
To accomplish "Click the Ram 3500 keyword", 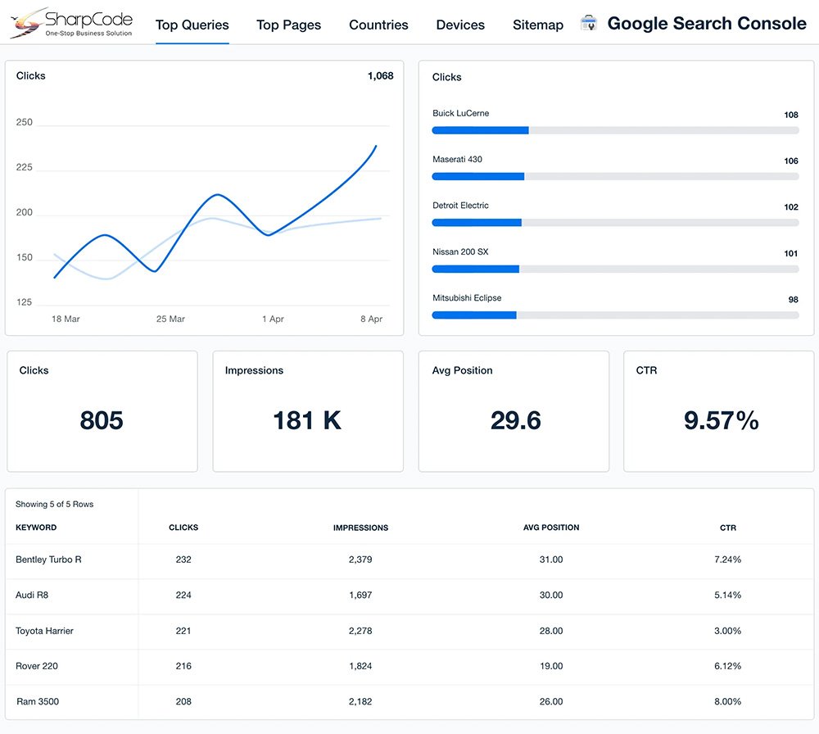I will coord(38,701).
